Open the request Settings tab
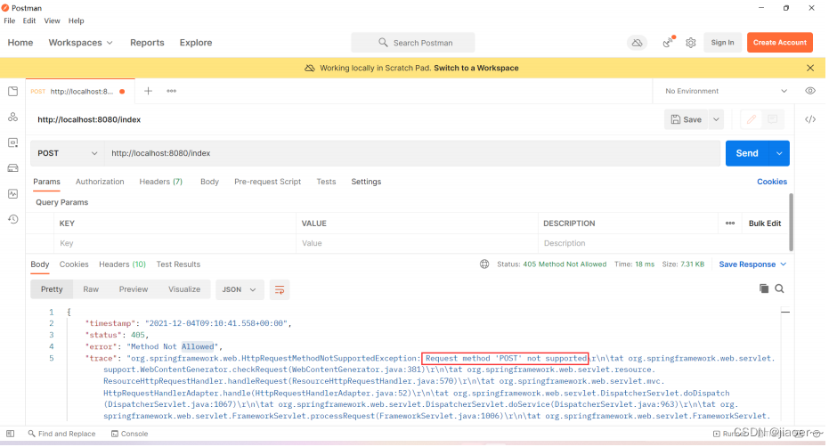Screen dimensions: 837x447 point(366,183)
